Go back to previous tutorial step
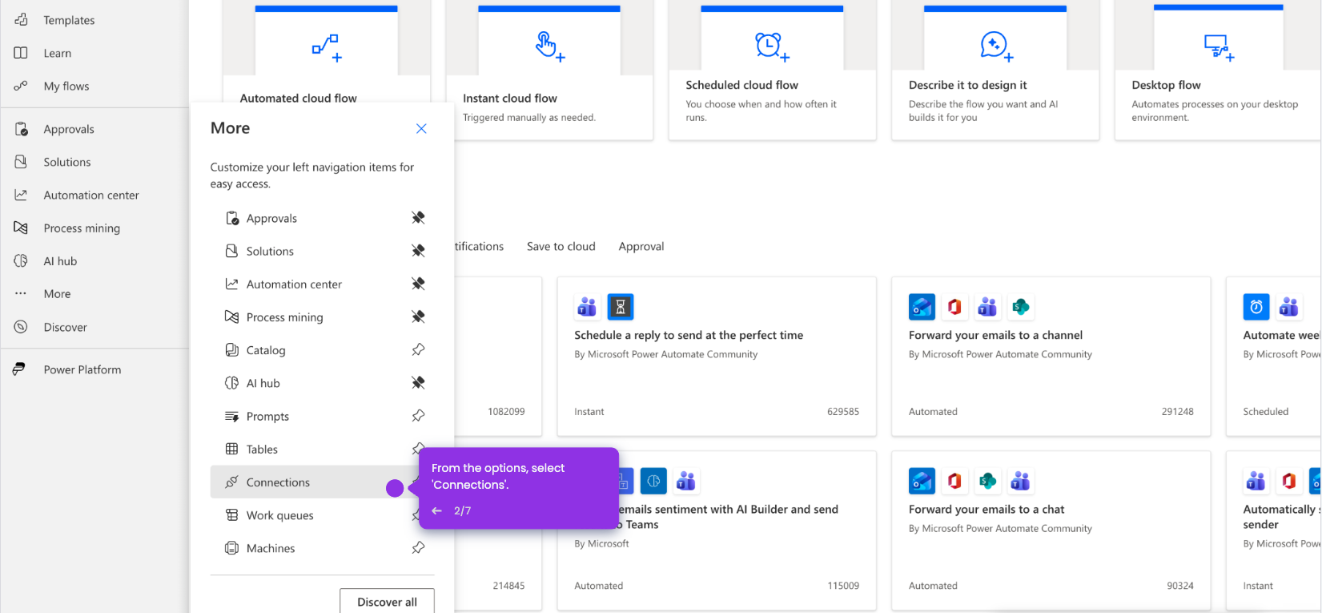The width and height of the screenshot is (1322, 613). click(x=437, y=510)
